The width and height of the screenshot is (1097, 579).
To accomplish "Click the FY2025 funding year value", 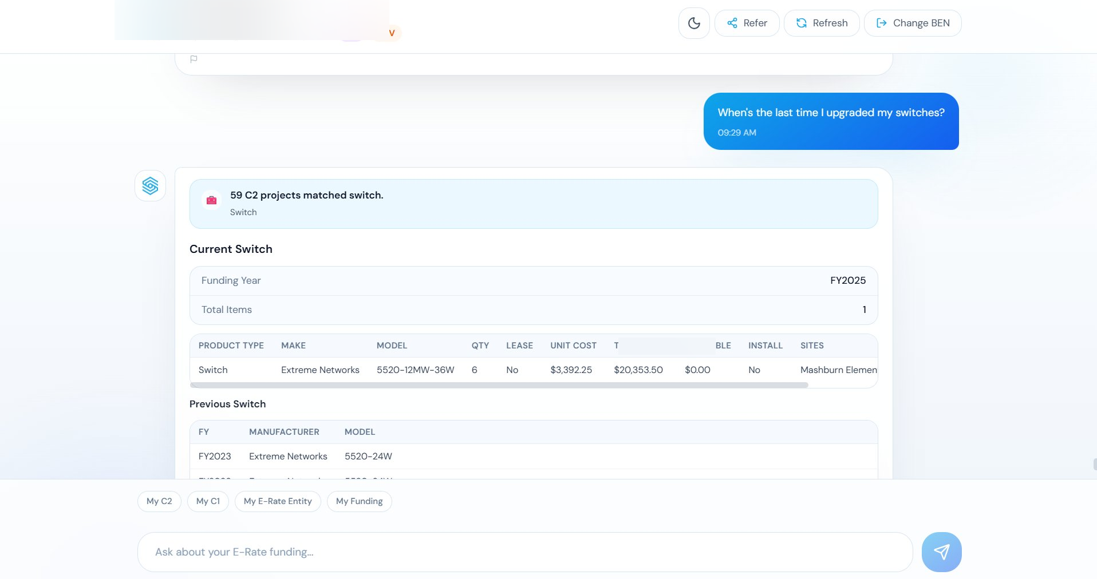I will pyautogui.click(x=848, y=280).
